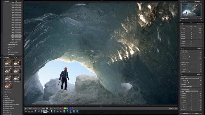The width and height of the screenshot is (205, 115).
Task: Pick the white balance eyedropper beside Temp
Action: click(181, 29)
